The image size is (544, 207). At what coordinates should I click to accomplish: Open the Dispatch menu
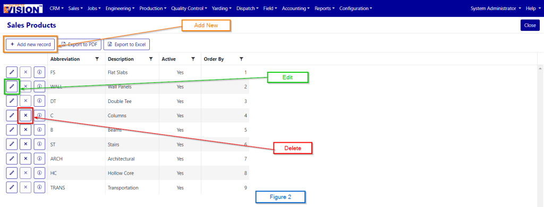(248, 8)
